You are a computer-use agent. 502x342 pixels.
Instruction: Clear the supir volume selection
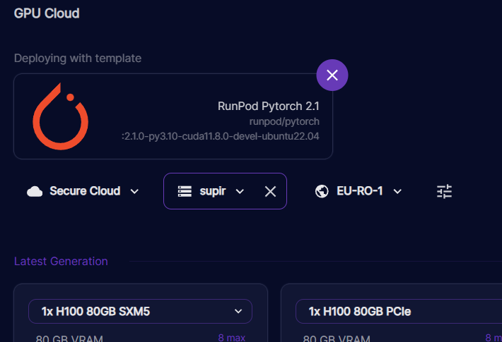[x=270, y=191]
